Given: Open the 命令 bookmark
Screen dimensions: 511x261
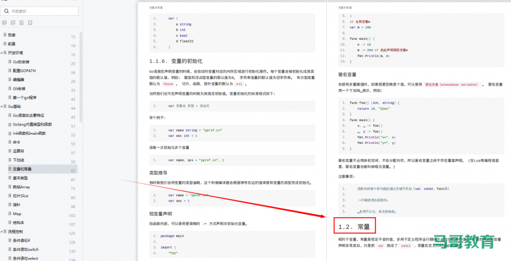Looking at the screenshot, I should [x=16, y=142].
